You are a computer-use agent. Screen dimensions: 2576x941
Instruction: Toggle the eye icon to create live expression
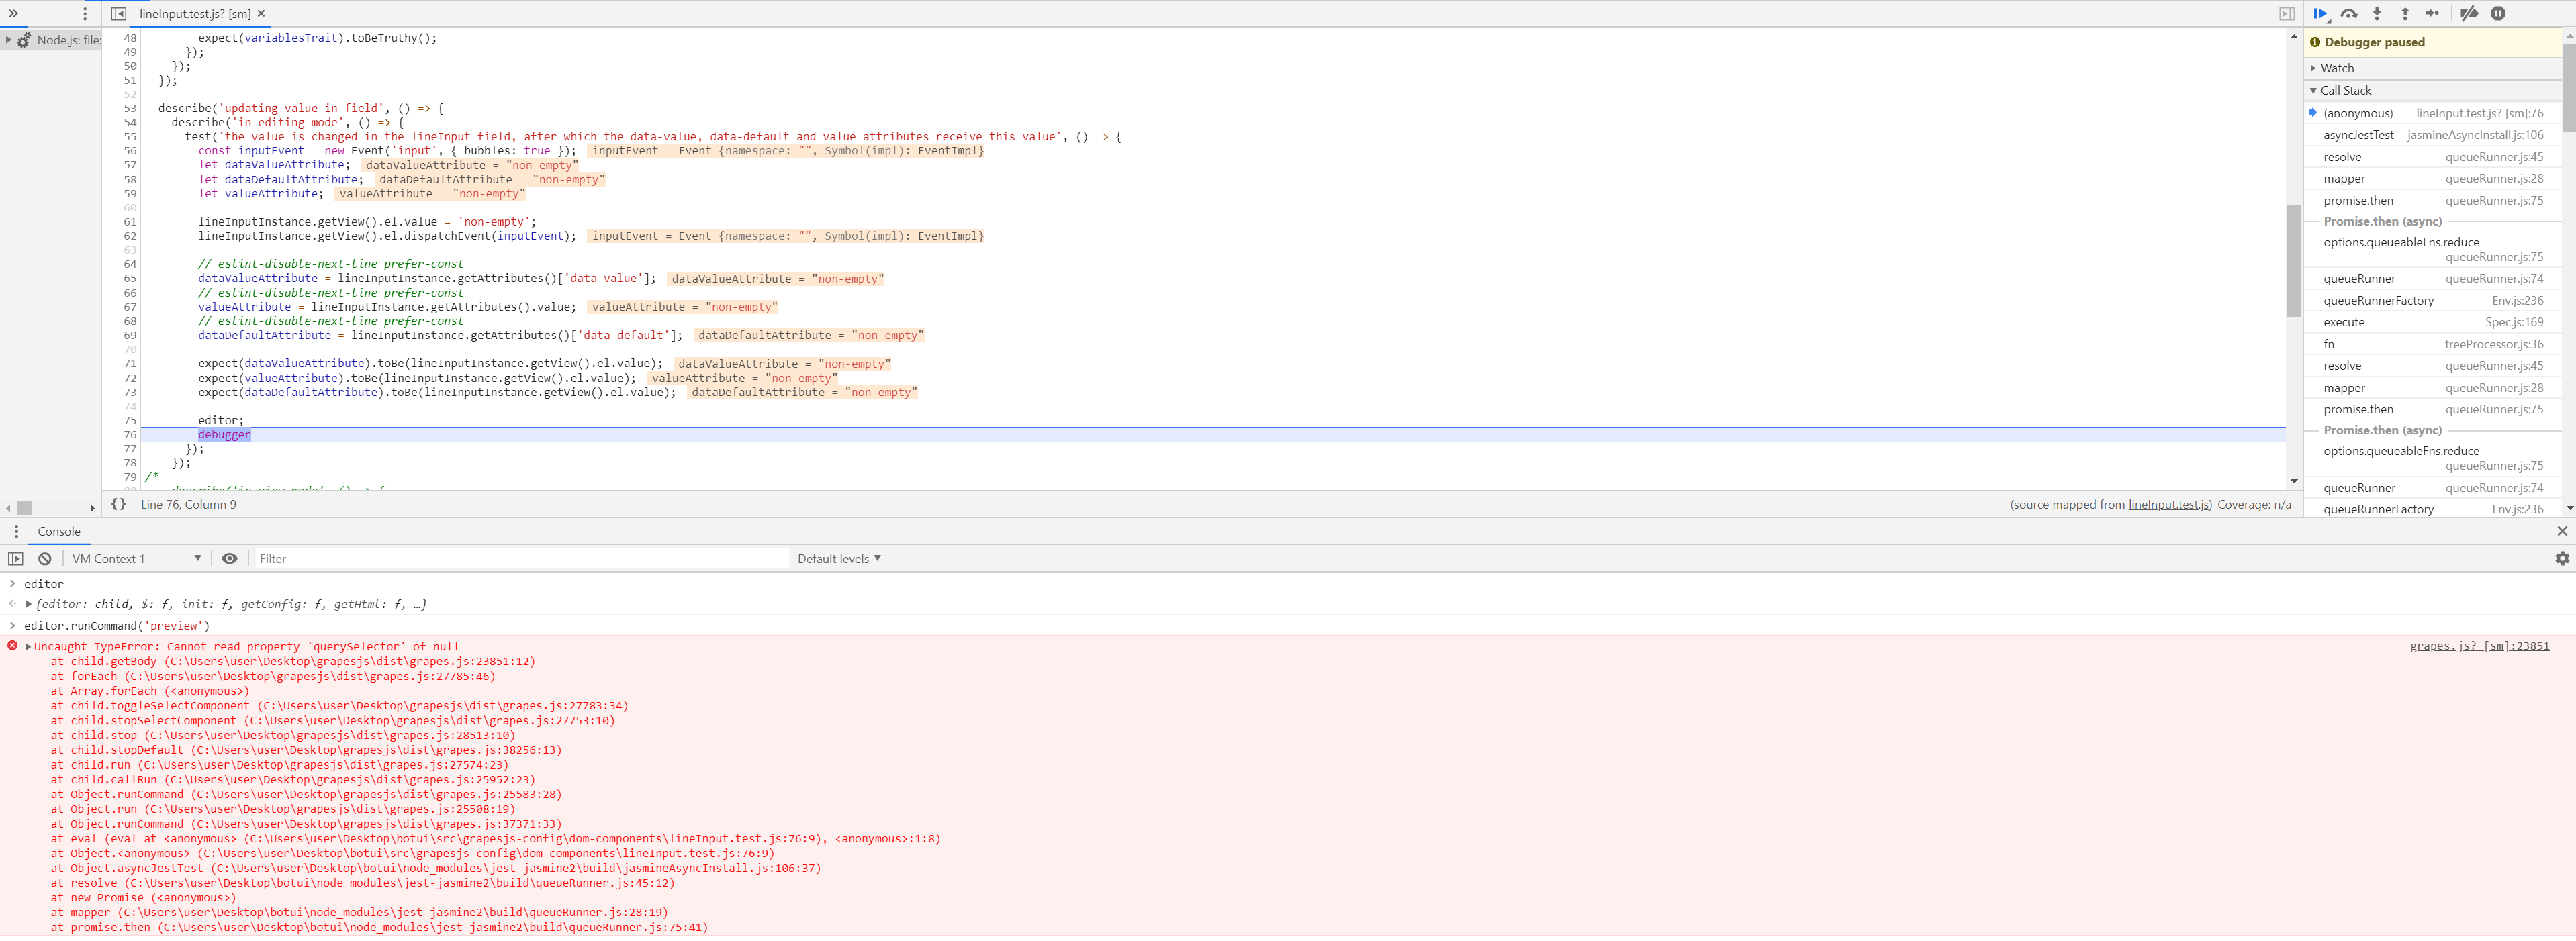[x=229, y=558]
